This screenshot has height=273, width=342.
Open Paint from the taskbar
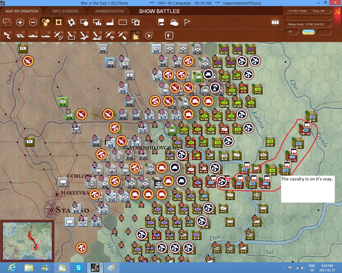[x=111, y=268]
